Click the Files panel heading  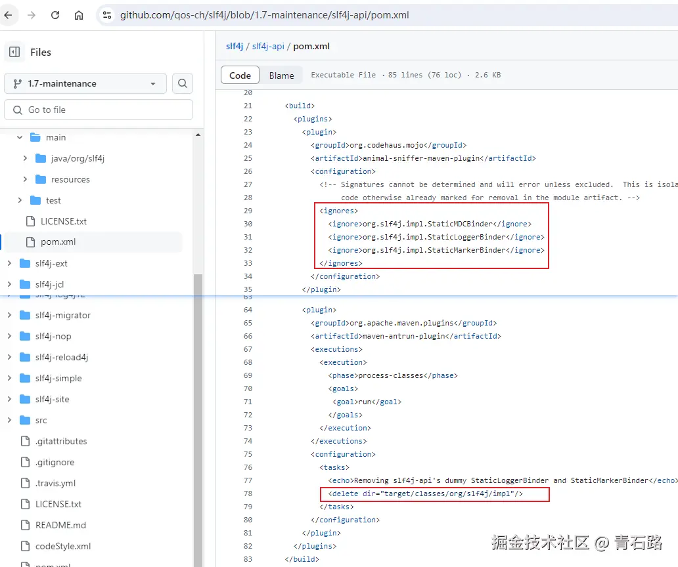(41, 52)
